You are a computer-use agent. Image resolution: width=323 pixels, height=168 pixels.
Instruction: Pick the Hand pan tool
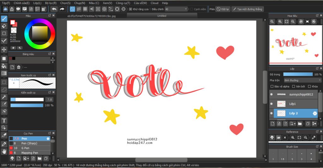click(x=4, y=151)
